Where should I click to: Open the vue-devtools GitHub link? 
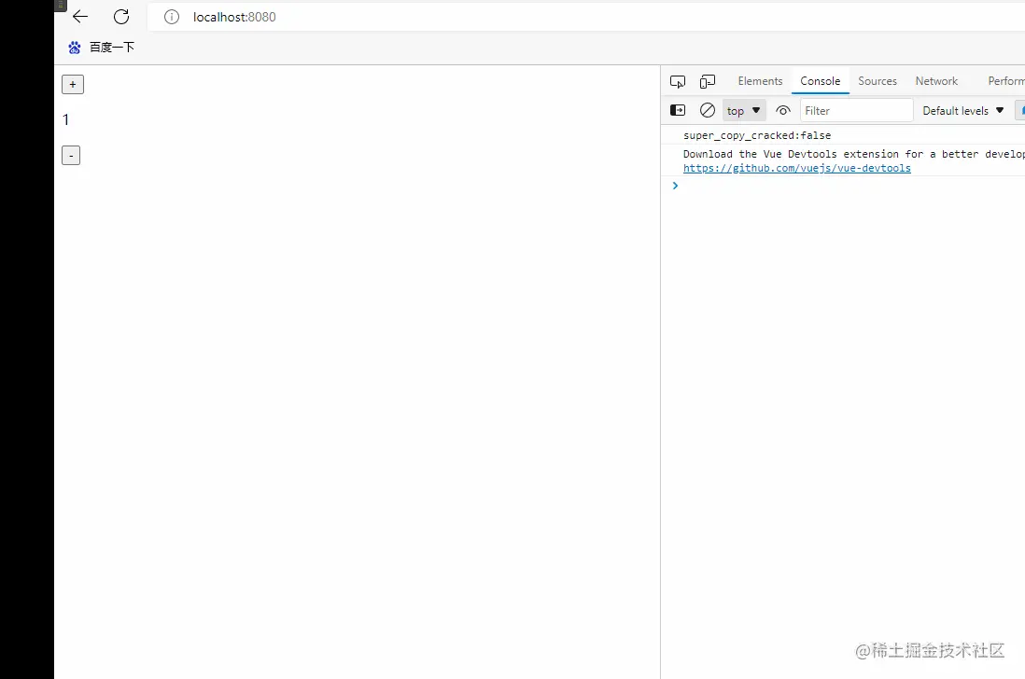point(797,168)
